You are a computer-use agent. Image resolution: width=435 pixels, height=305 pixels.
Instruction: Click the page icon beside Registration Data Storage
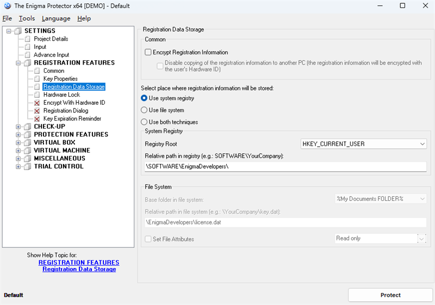coord(37,87)
